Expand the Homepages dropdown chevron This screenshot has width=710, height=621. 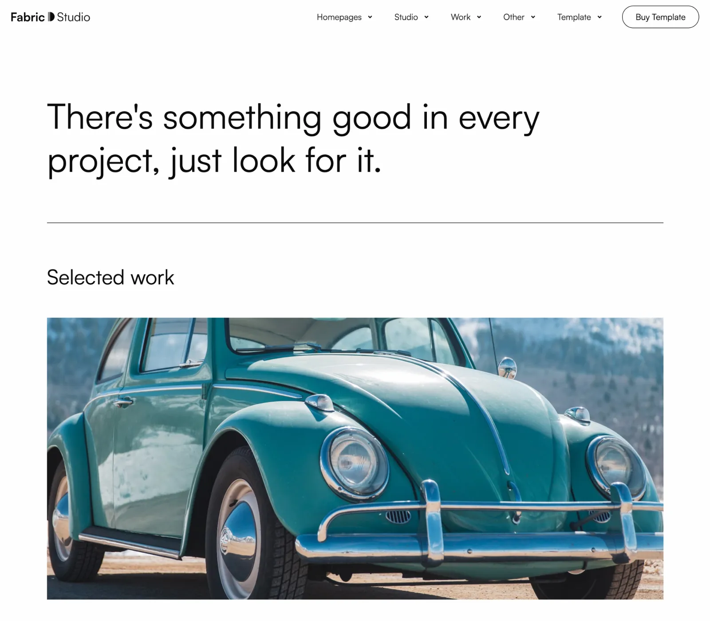[x=370, y=17]
